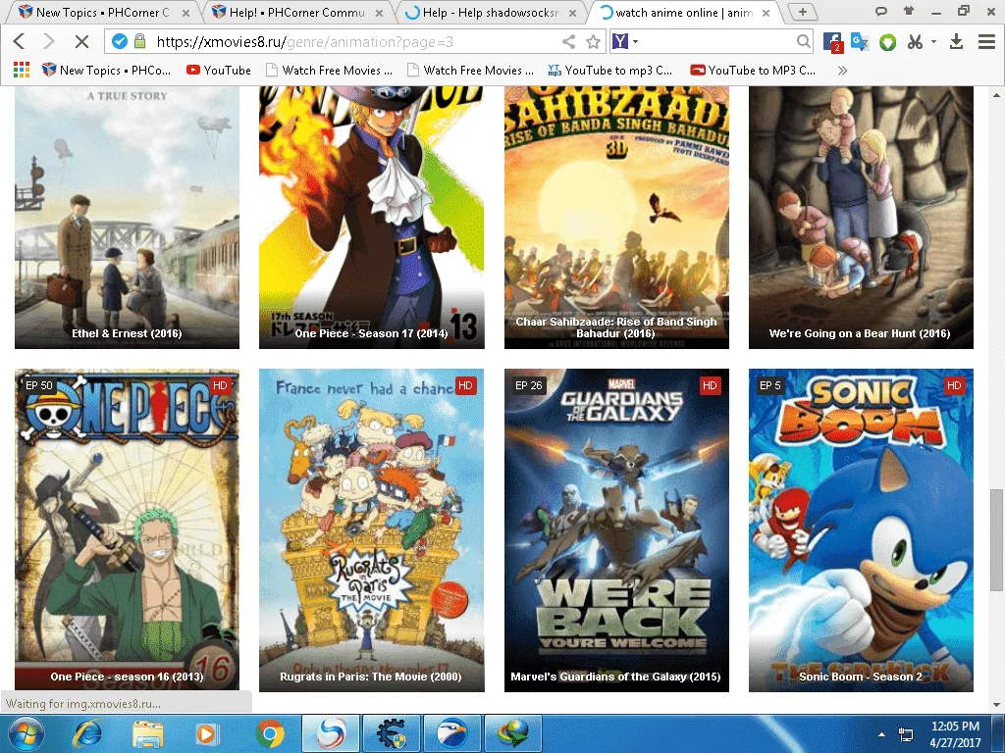Switch to New Topics PHCorner tab
1005x753 pixels.
[x=102, y=12]
